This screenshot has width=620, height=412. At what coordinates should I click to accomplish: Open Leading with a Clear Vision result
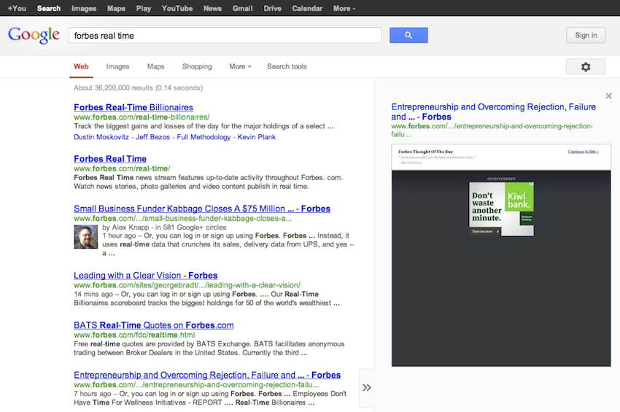click(145, 275)
